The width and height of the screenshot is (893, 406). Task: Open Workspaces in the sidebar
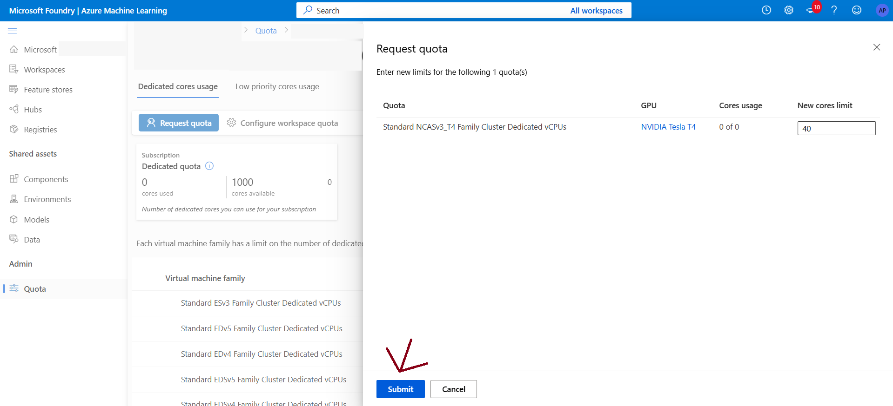pyautogui.click(x=44, y=70)
